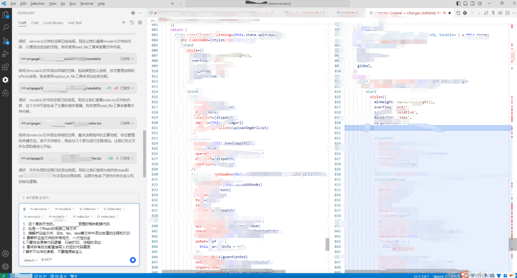Toggle bottom panel layout button
The height and width of the screenshot is (278, 517).
(466, 4)
